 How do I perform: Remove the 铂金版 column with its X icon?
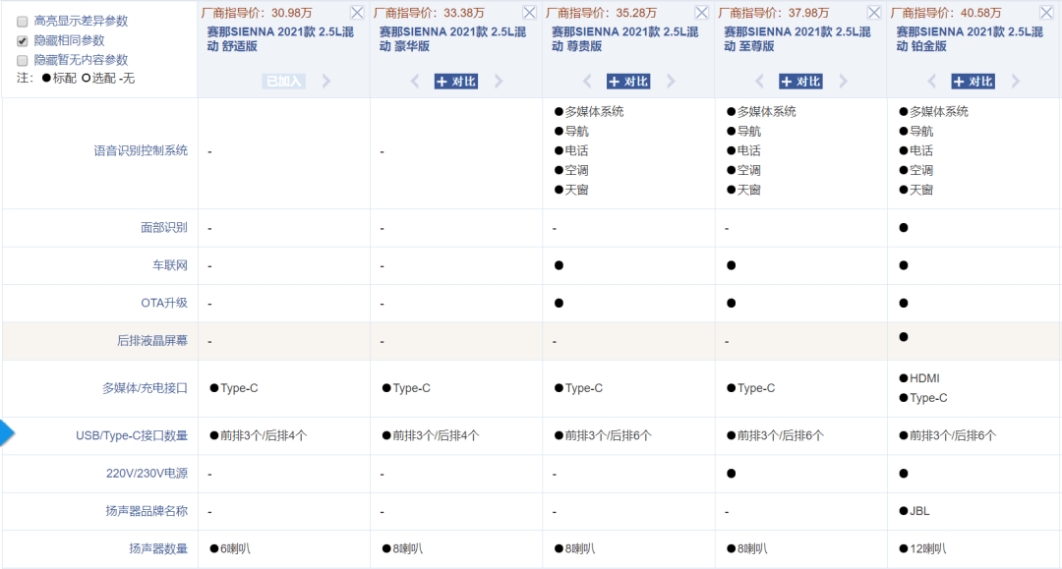(x=1046, y=13)
